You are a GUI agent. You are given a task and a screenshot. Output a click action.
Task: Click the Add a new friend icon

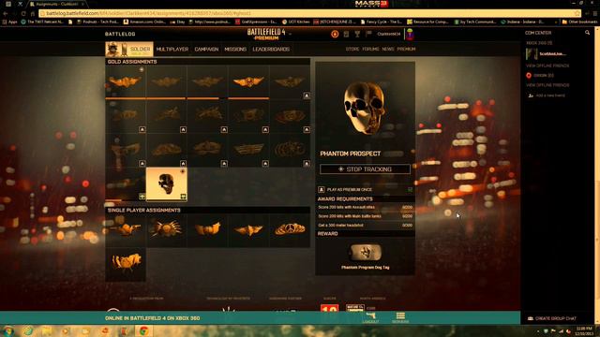(531, 95)
